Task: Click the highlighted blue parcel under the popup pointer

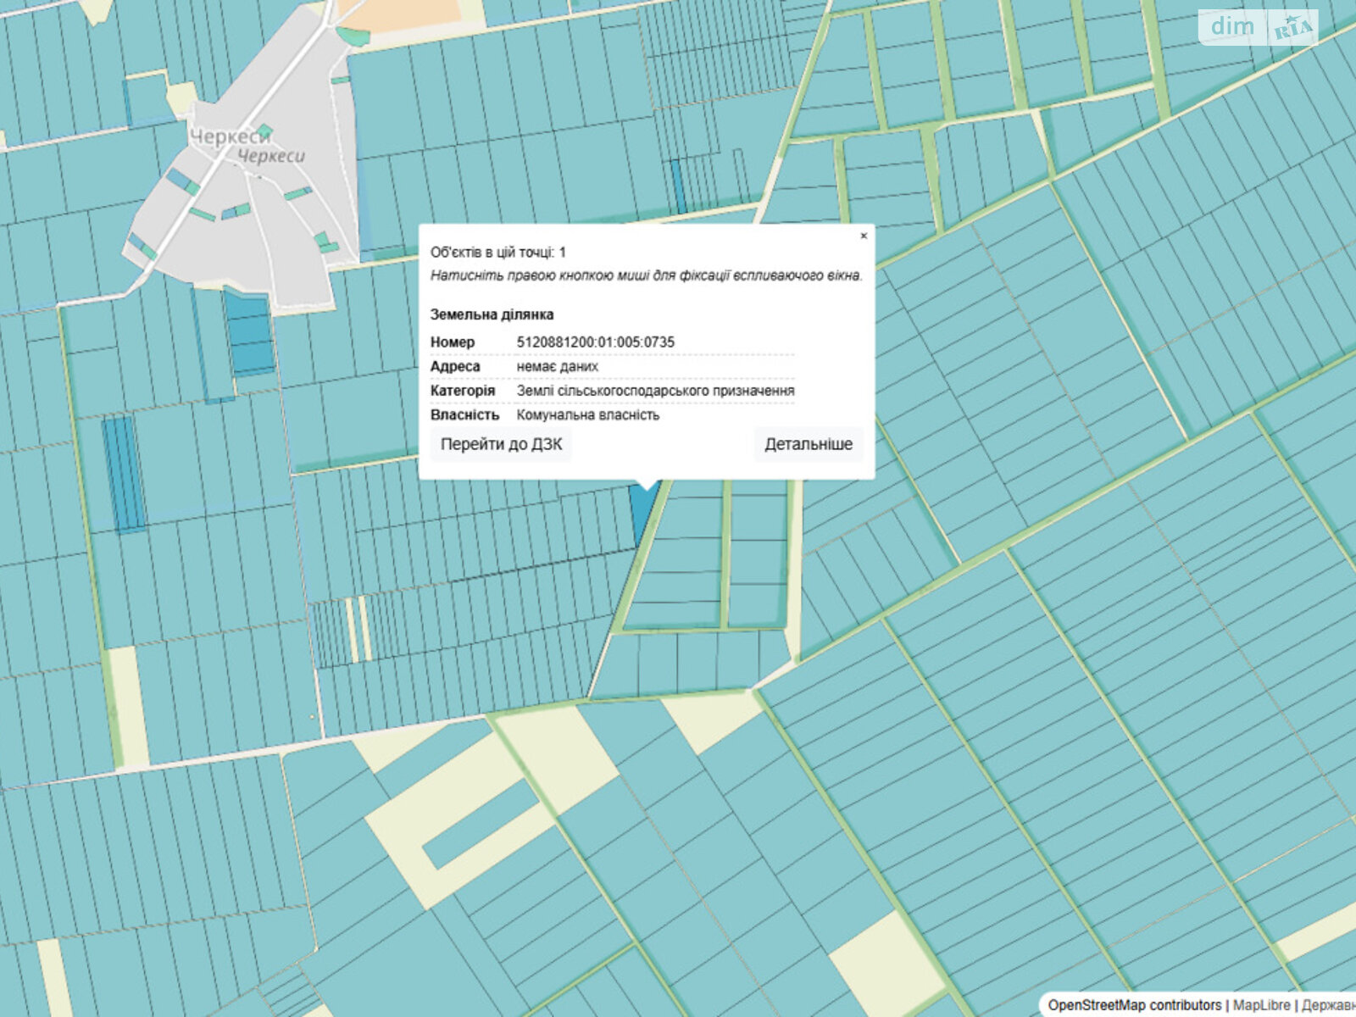Action: (642, 513)
